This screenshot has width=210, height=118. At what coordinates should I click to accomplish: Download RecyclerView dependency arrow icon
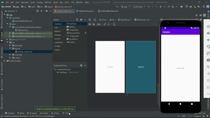(85, 33)
